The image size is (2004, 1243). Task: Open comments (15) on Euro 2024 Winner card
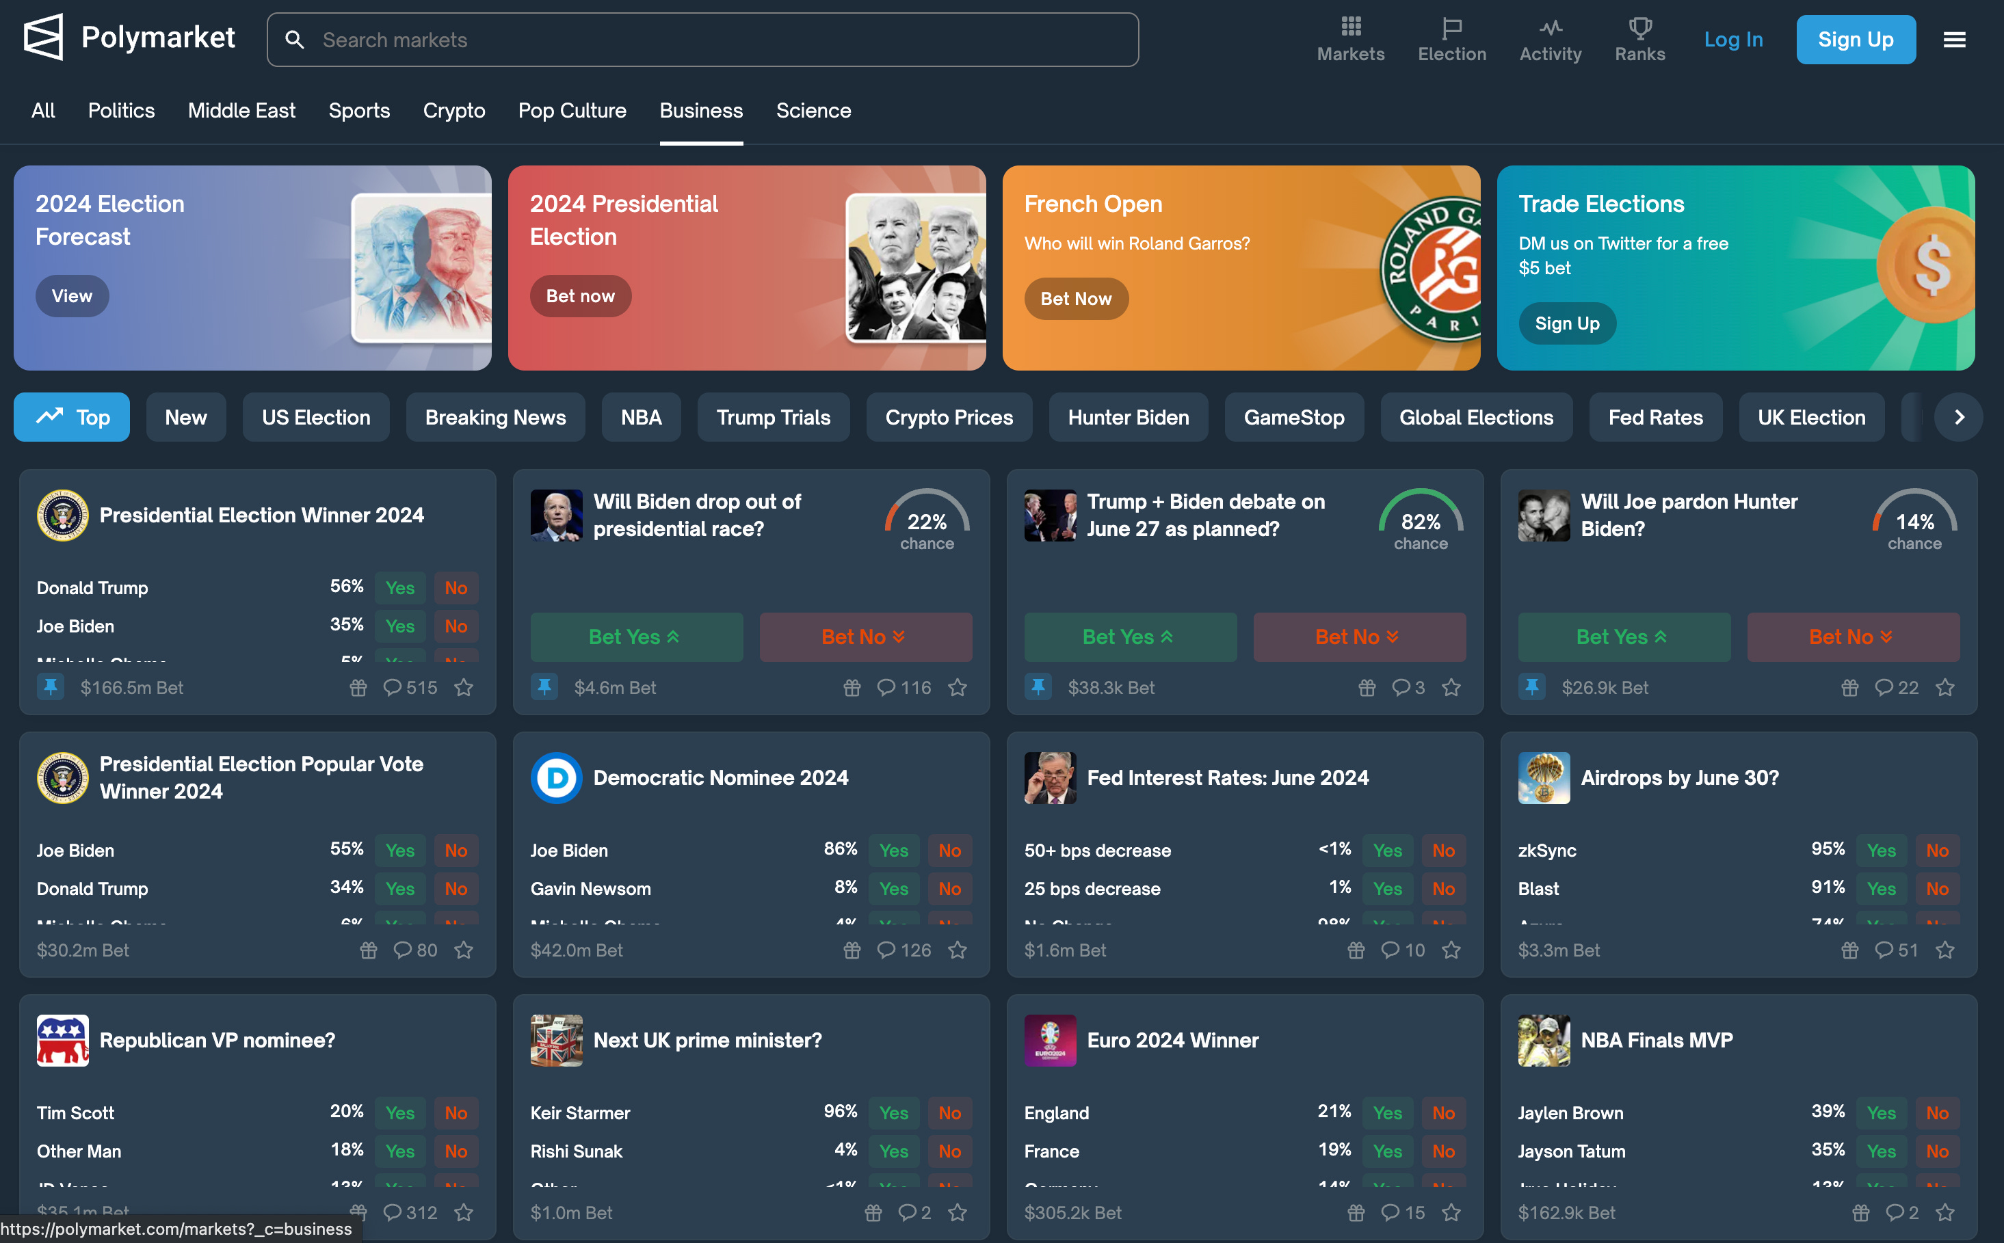[x=1403, y=1213]
